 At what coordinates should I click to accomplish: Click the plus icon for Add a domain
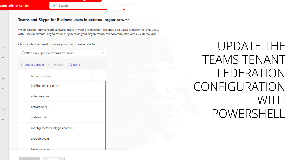point(22,65)
